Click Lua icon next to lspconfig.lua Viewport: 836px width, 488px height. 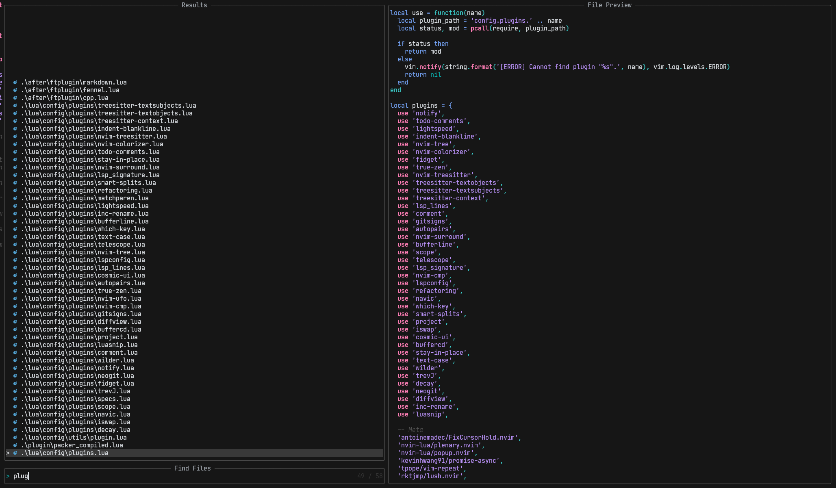point(15,260)
